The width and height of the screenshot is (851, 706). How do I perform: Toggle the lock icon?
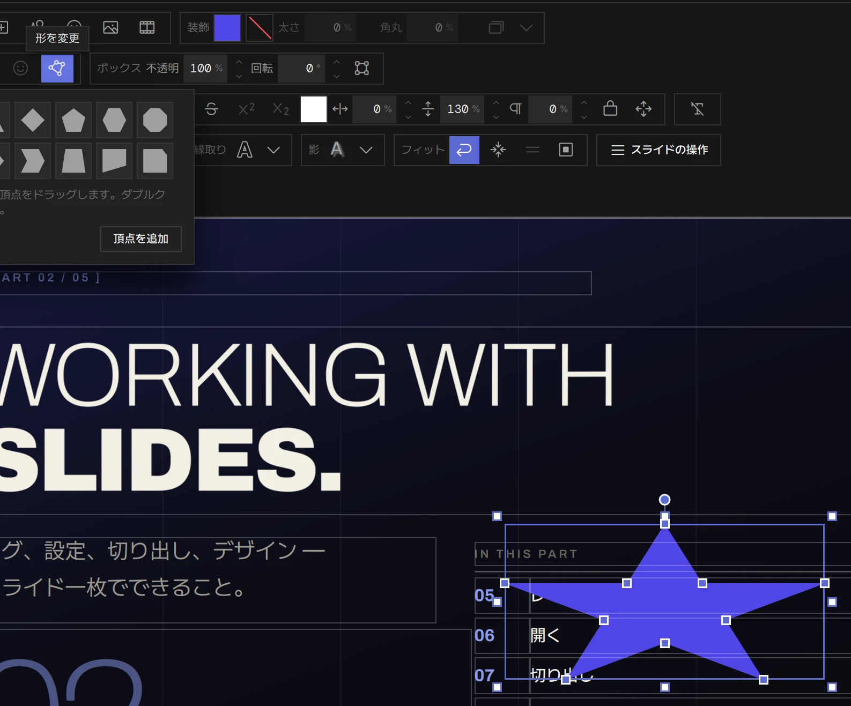610,109
